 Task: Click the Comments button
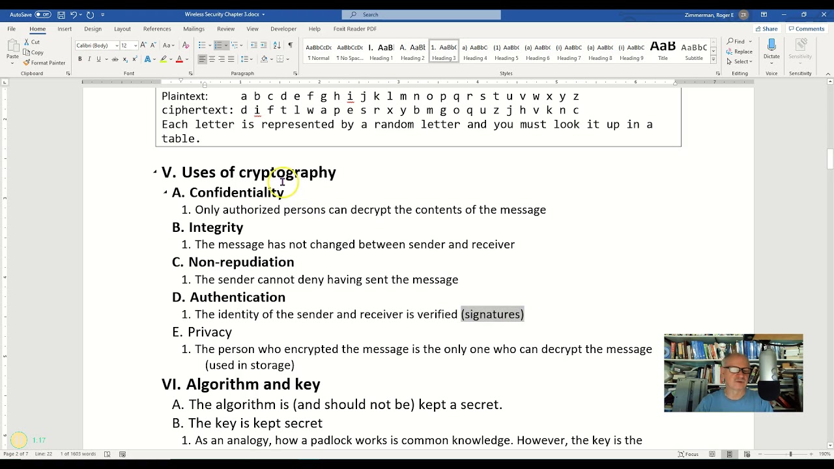806,29
